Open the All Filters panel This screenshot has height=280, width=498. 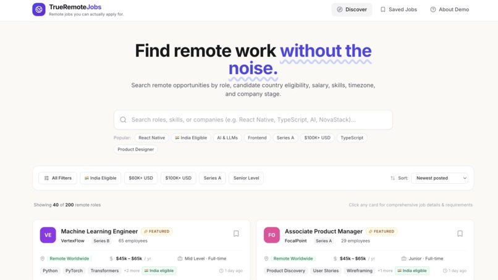pos(58,178)
